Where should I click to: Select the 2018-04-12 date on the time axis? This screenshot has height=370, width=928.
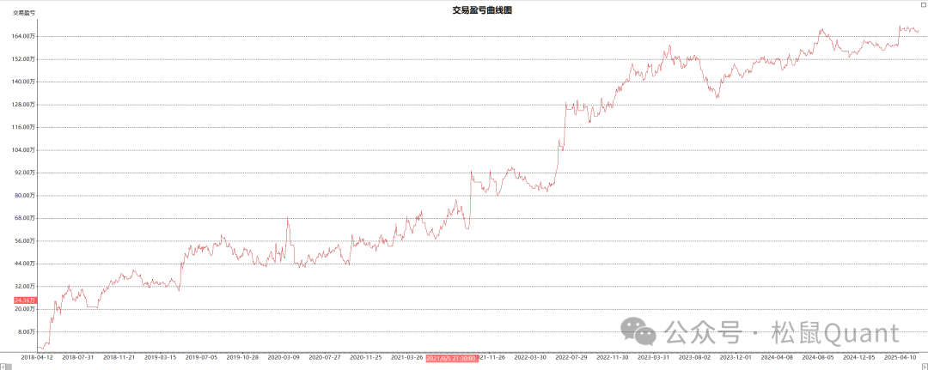[37, 357]
